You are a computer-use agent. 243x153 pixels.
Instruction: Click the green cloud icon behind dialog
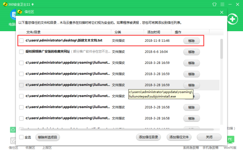pos(13,130)
